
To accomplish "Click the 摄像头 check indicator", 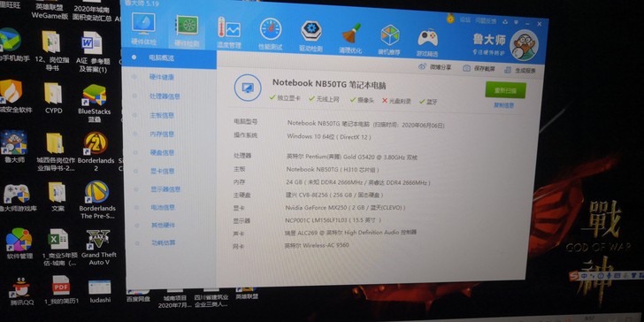I will click(362, 100).
